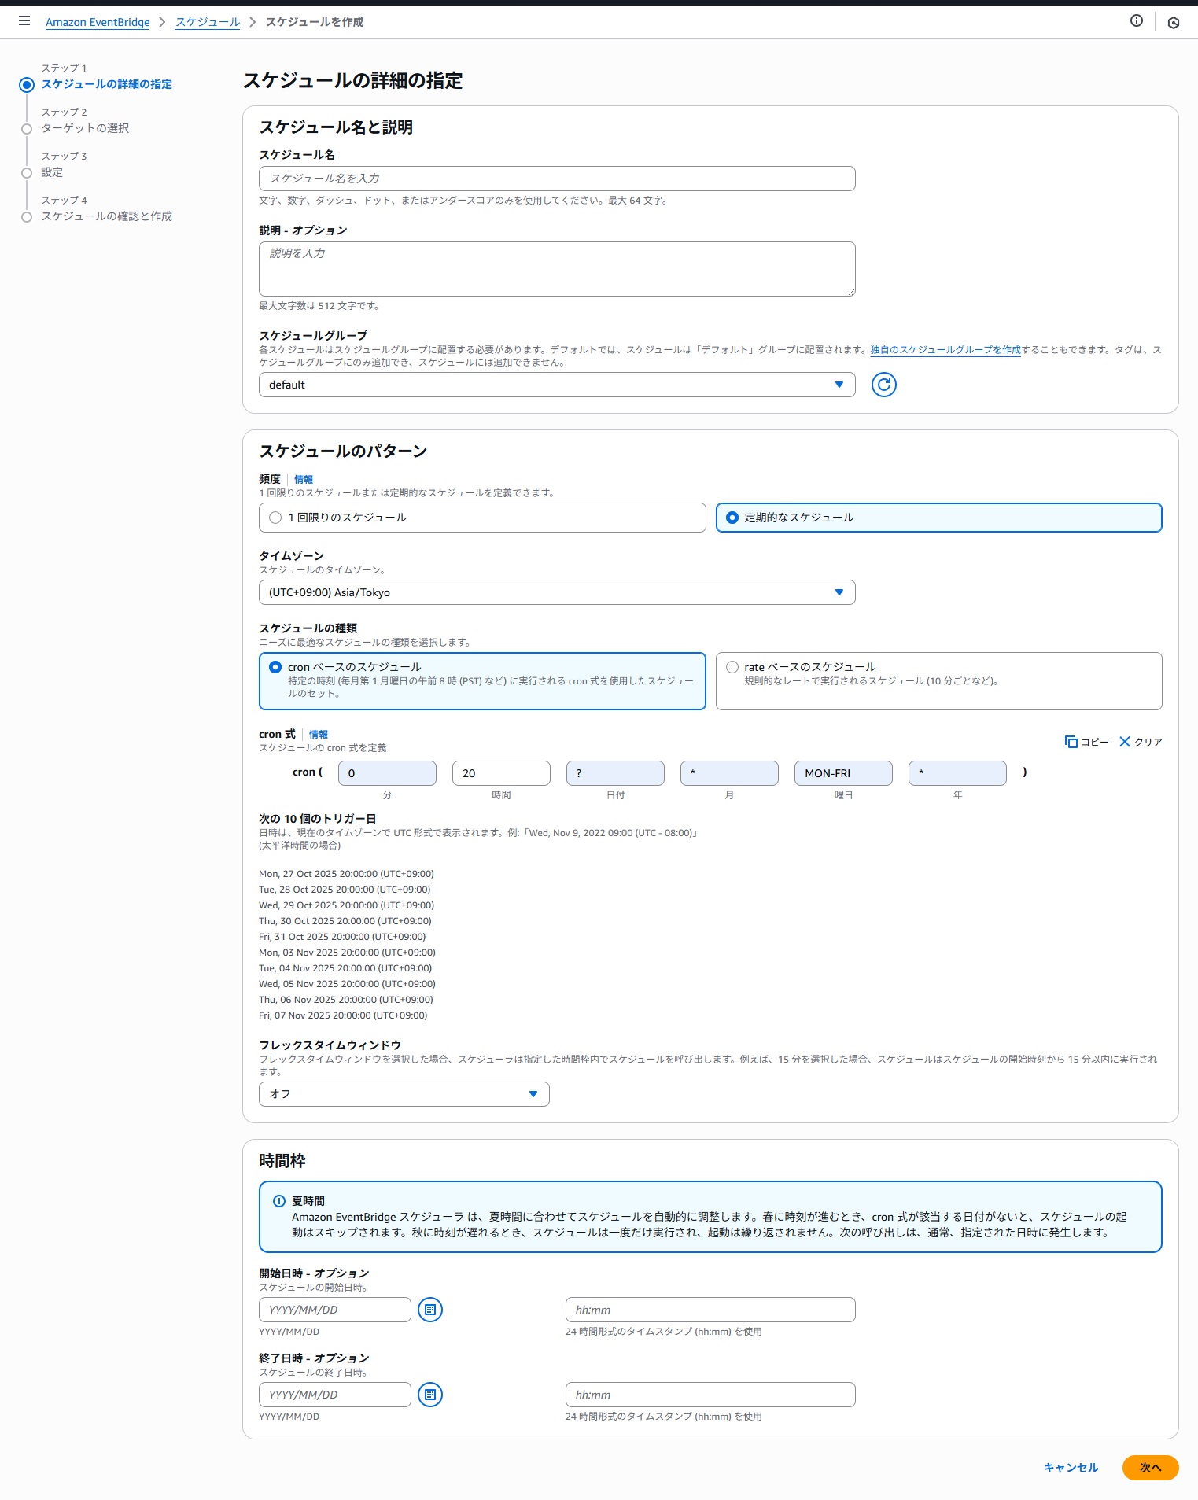Open the end date calendar picker
The width and height of the screenshot is (1198, 1500).
429,1395
